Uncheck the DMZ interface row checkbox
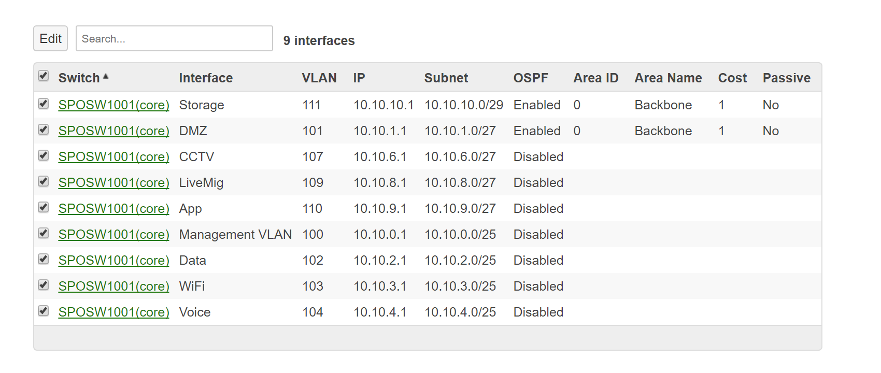881x373 pixels. pos(44,130)
